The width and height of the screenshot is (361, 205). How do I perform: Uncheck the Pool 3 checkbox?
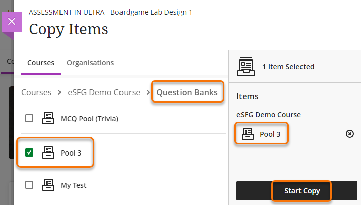(29, 152)
